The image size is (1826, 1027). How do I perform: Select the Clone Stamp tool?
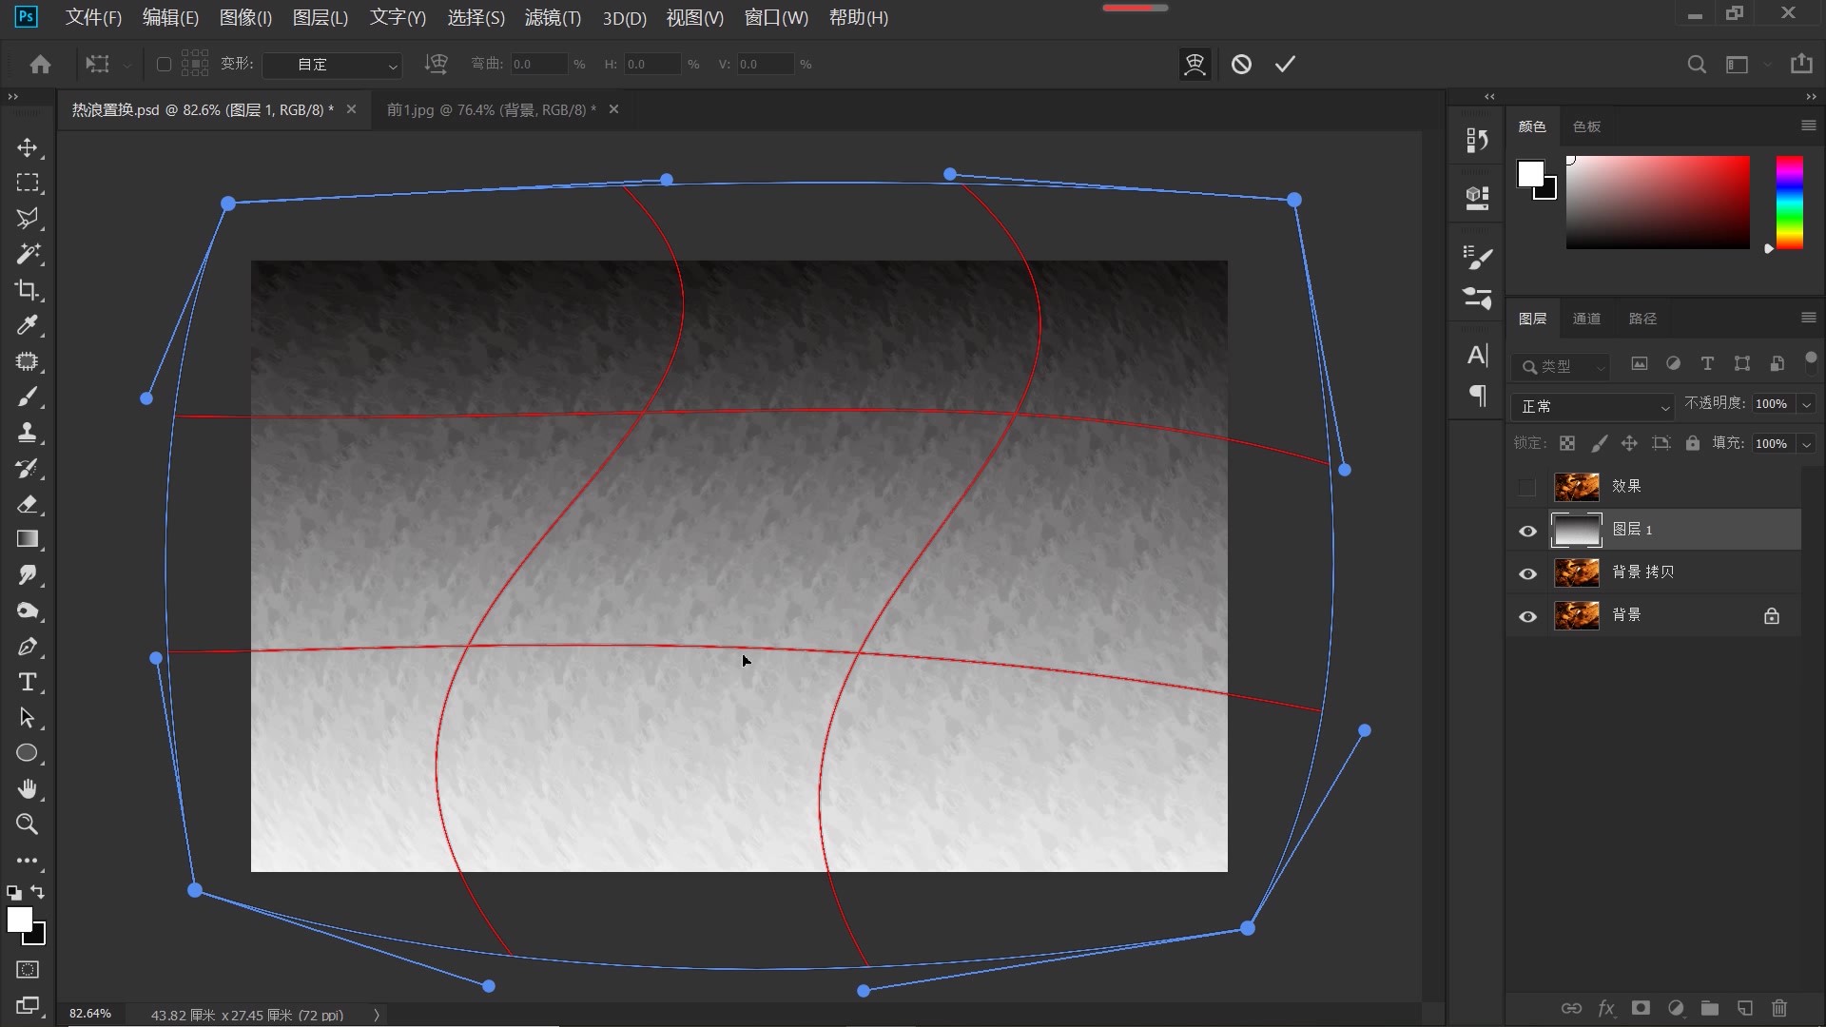pos(28,433)
